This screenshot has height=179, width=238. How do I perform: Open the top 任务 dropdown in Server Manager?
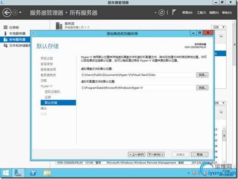(218, 27)
